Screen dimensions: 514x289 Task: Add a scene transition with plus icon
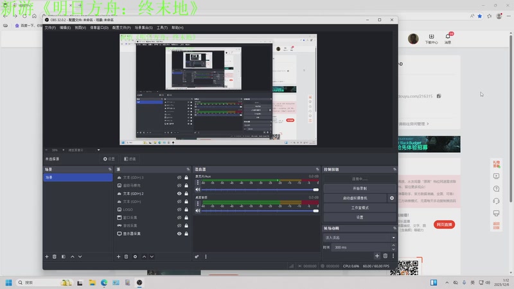pos(377,256)
